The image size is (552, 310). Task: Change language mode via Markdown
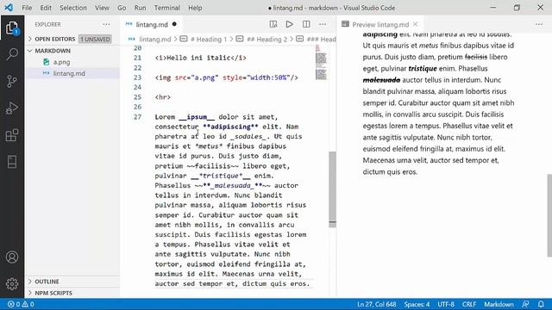coord(499,304)
